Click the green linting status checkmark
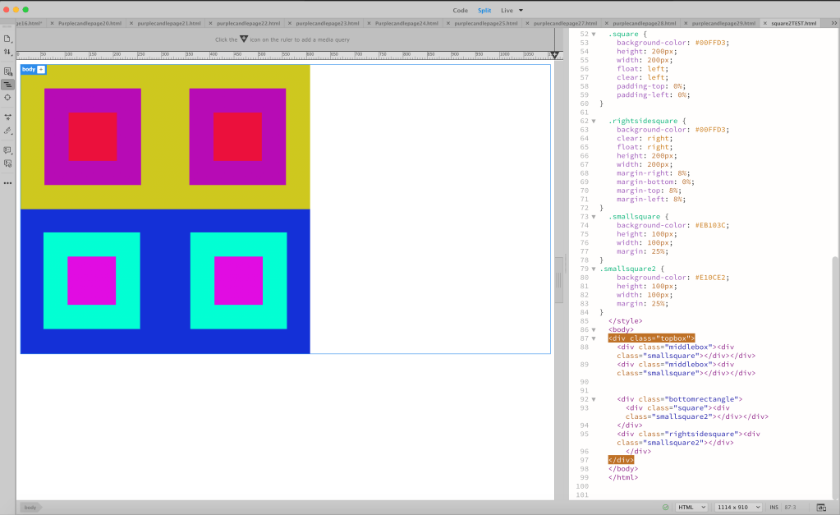840x515 pixels. [665, 507]
